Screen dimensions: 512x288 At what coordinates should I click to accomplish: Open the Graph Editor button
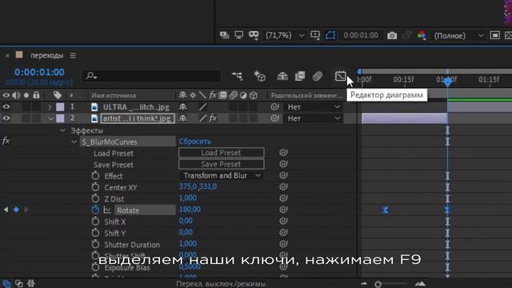coord(340,76)
